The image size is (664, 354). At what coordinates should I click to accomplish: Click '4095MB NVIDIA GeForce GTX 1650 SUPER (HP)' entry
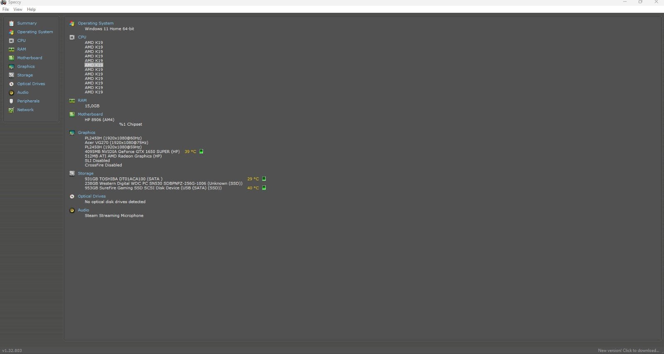tap(132, 152)
